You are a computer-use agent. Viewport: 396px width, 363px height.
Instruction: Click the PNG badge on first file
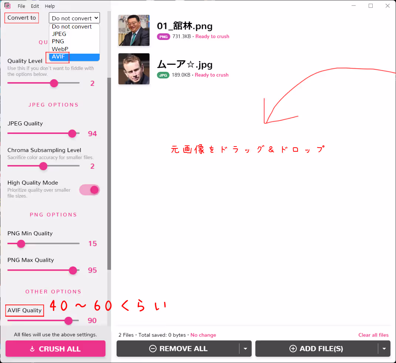[163, 37]
